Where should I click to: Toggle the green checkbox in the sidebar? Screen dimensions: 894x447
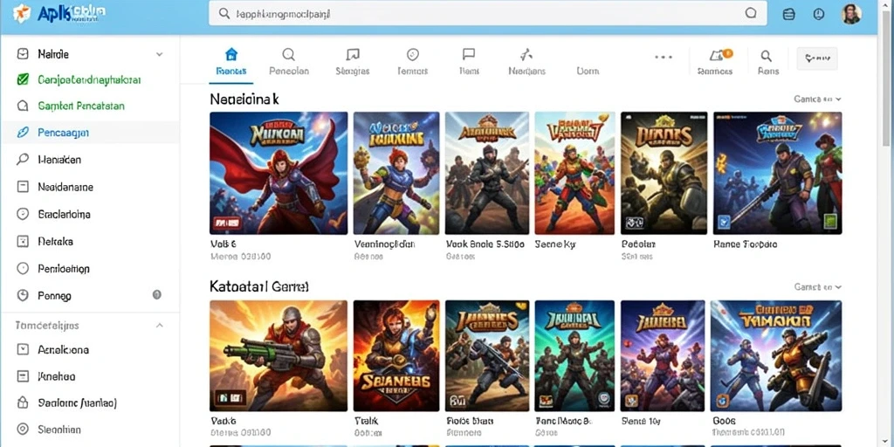tap(23, 79)
